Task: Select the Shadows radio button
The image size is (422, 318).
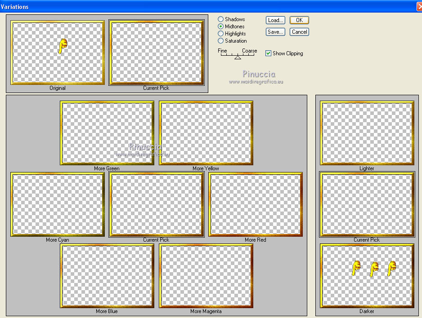Action: click(x=221, y=19)
